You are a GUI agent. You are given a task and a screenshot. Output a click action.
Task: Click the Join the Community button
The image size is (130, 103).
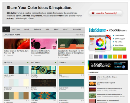[106, 13]
